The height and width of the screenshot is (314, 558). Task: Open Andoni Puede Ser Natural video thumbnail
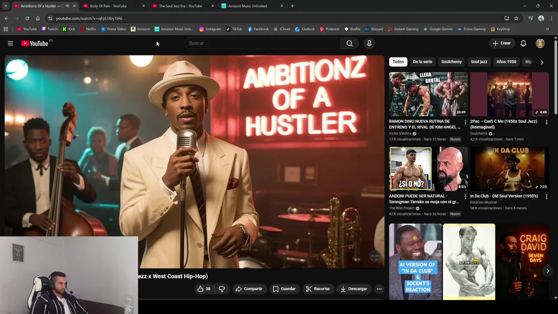click(x=428, y=169)
